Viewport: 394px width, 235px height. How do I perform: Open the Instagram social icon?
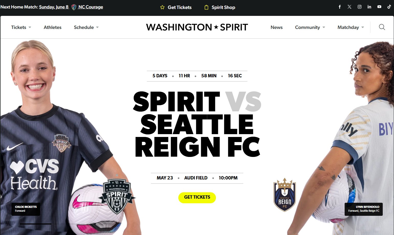(359, 7)
